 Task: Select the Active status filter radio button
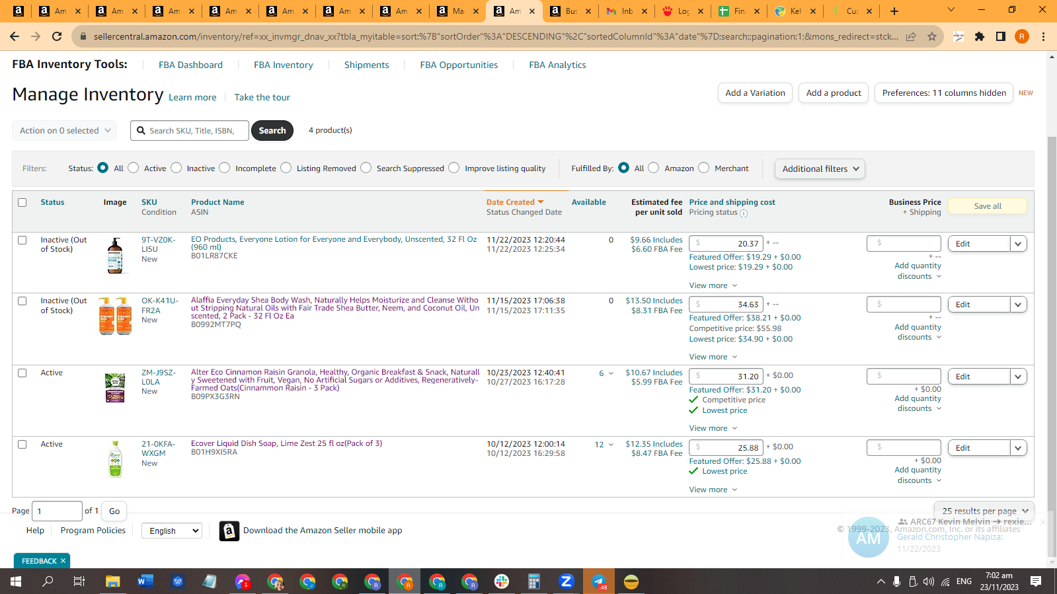point(134,168)
